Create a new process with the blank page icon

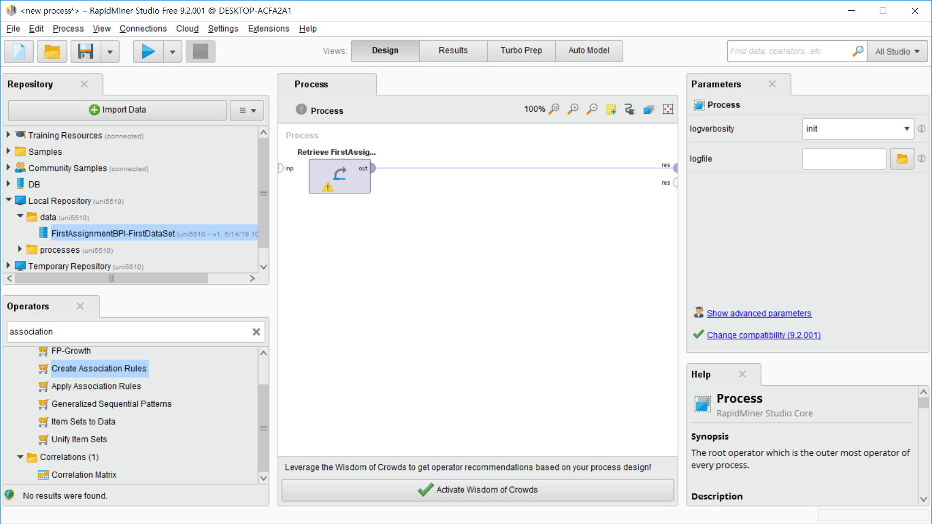[19, 52]
